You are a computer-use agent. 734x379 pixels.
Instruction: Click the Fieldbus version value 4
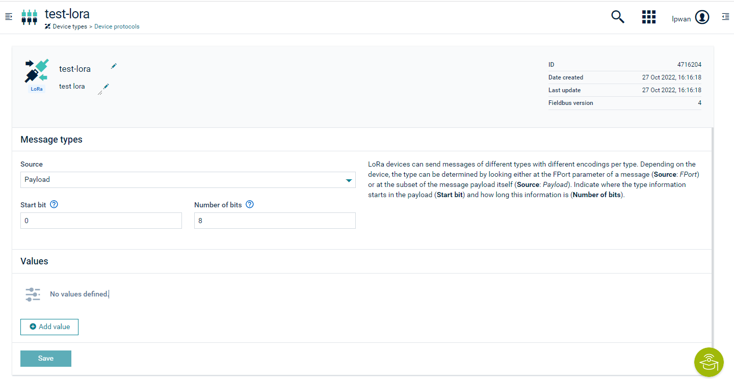pyautogui.click(x=699, y=103)
